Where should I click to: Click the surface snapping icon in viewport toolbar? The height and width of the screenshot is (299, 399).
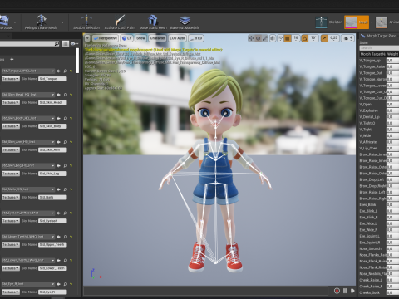pyautogui.click(x=280, y=38)
